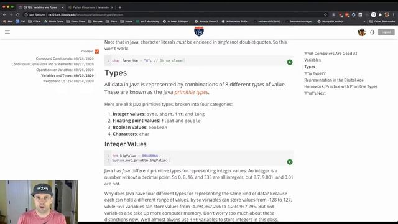Run the char favorite code example
The height and width of the screenshot is (224, 398).
[x=290, y=62]
